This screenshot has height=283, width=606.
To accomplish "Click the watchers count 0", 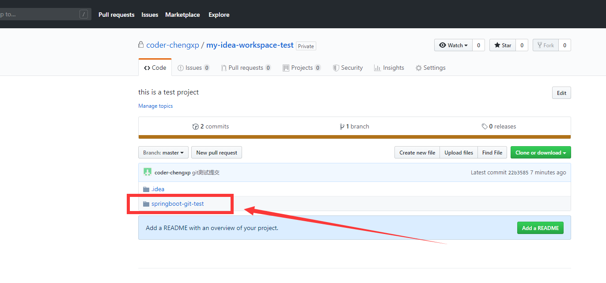I will pos(478,45).
